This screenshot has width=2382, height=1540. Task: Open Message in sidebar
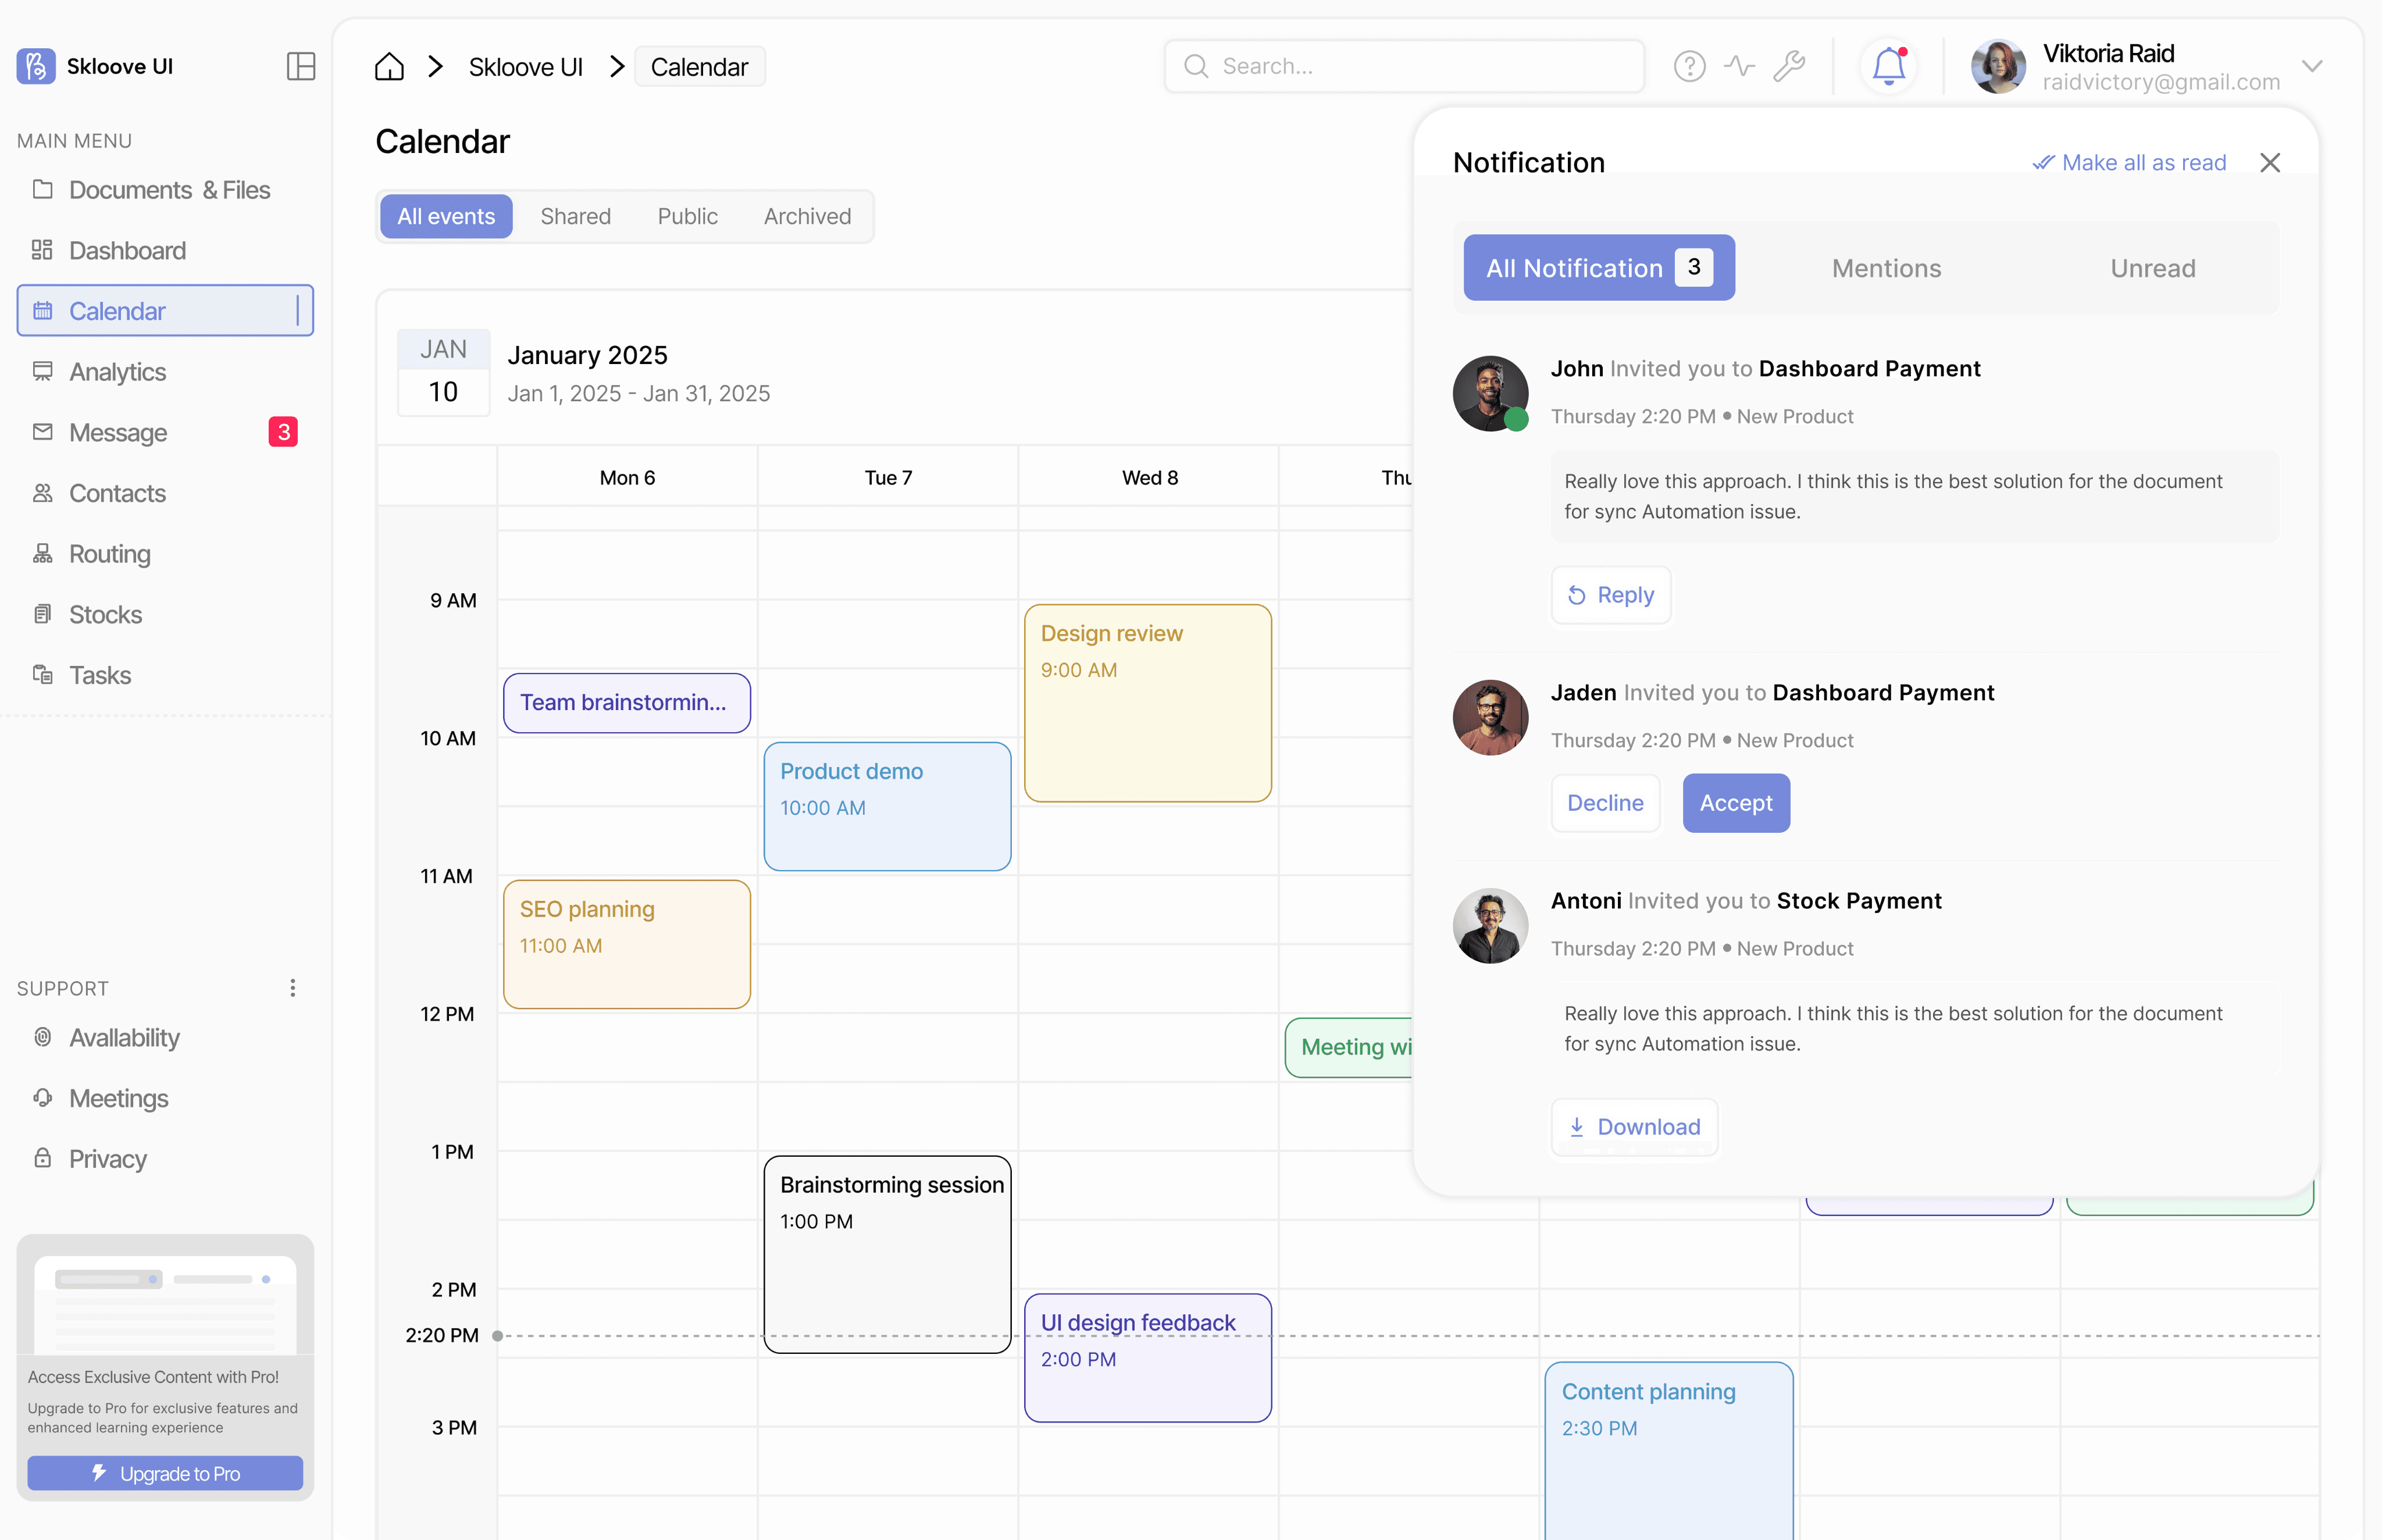(x=165, y=432)
